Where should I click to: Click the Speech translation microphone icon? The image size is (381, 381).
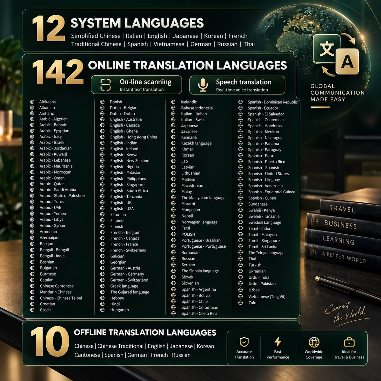(203, 85)
